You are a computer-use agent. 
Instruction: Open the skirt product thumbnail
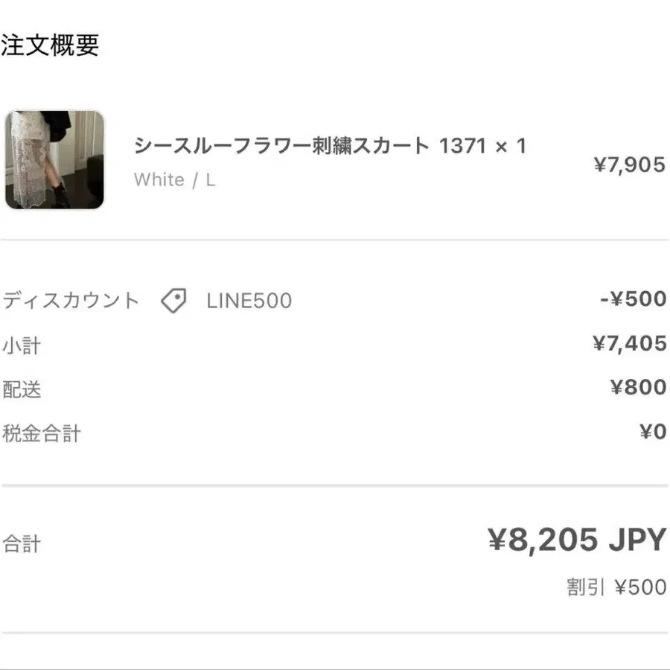(54, 160)
